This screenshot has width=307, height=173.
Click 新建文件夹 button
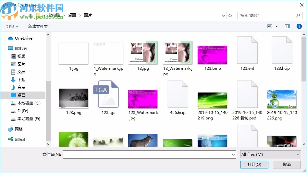click(x=38, y=26)
